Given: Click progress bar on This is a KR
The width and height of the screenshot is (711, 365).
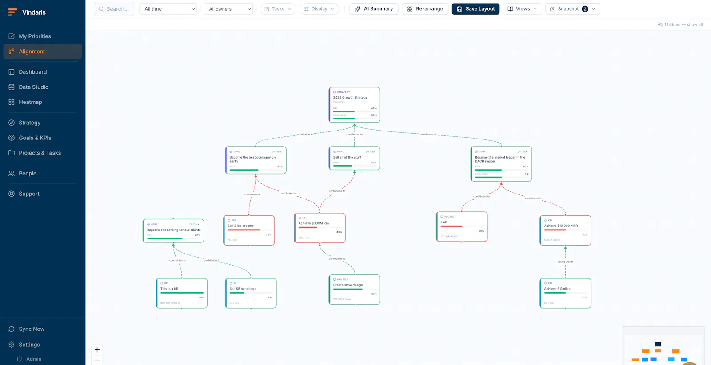Looking at the screenshot, I should coord(182,293).
